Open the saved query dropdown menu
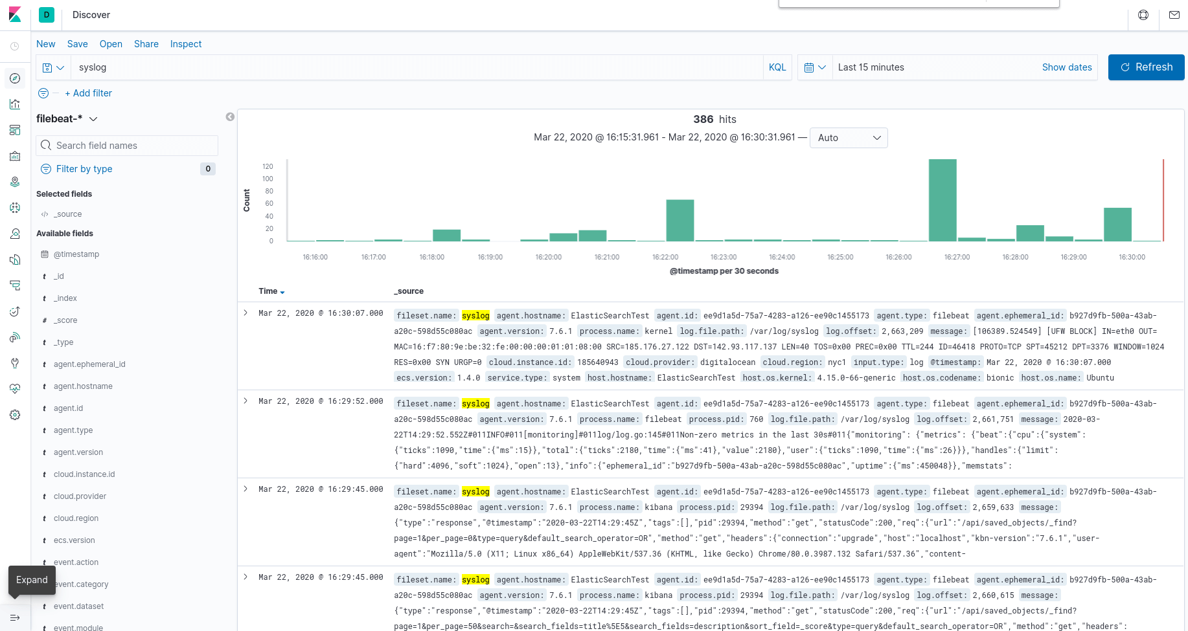The height and width of the screenshot is (631, 1188). [x=53, y=67]
